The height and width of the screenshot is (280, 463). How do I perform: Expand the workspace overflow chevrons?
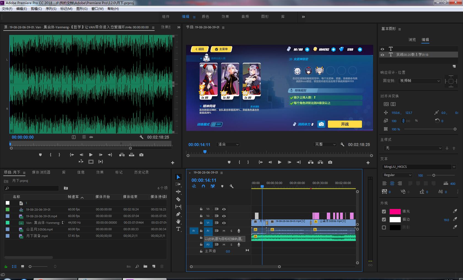coord(303,17)
